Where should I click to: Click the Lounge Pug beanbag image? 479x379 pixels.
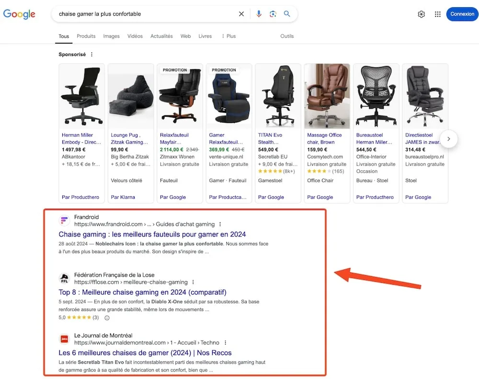[131, 96]
